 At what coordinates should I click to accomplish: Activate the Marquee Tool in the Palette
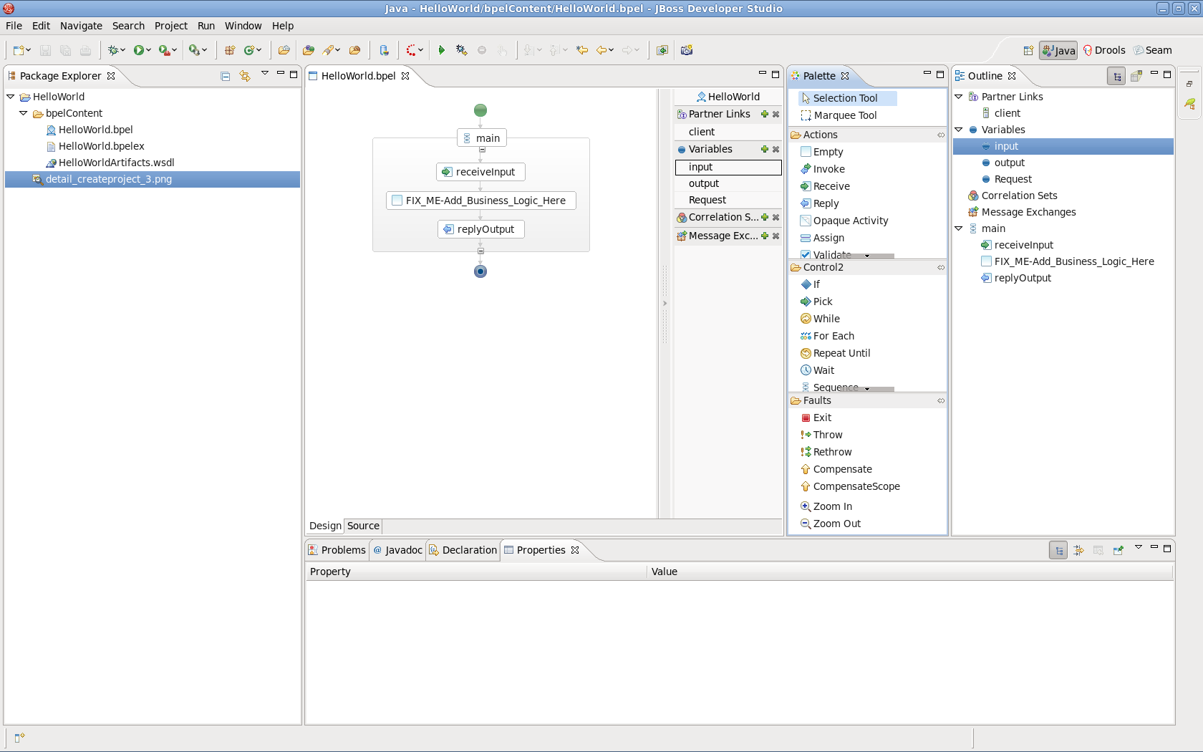point(845,115)
